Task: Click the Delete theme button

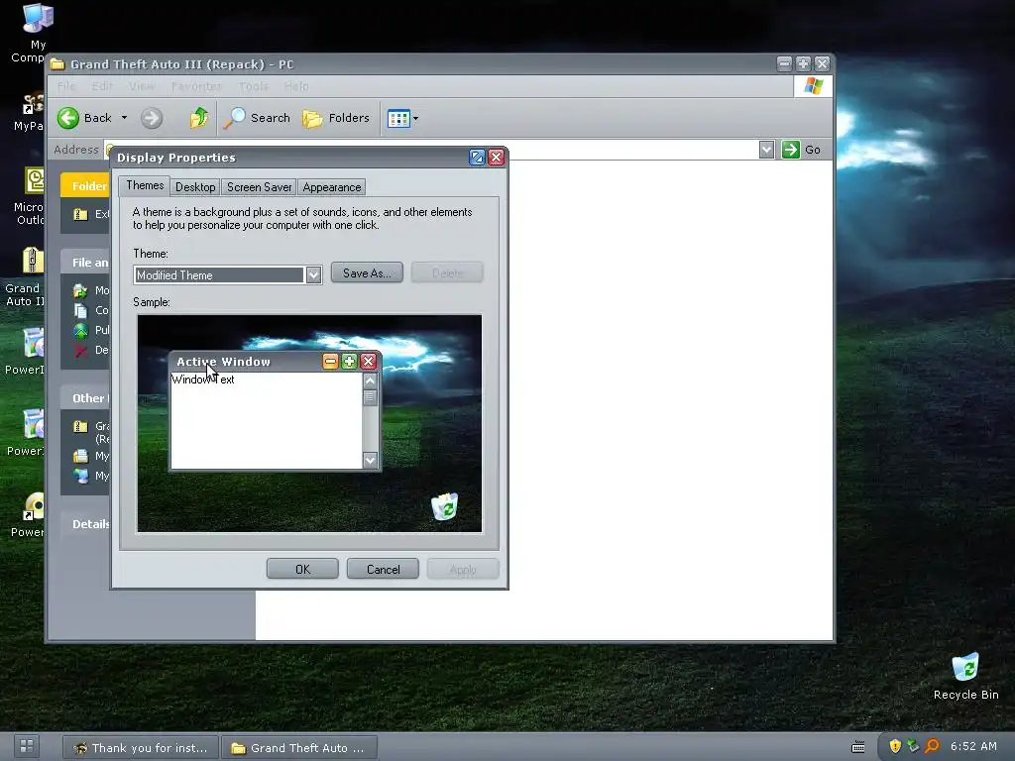Action: (x=447, y=273)
